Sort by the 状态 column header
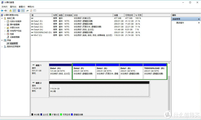201x120 pixels. (x=93, y=15)
